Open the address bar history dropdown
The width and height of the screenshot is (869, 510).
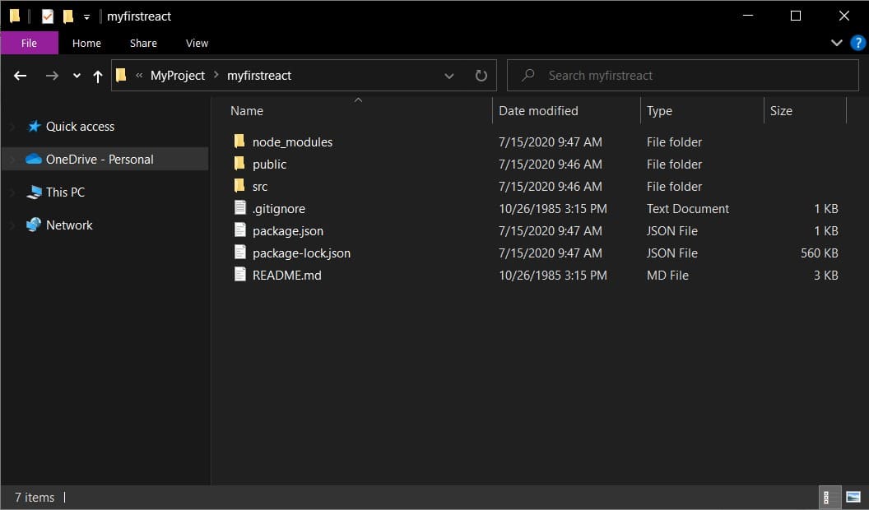449,76
